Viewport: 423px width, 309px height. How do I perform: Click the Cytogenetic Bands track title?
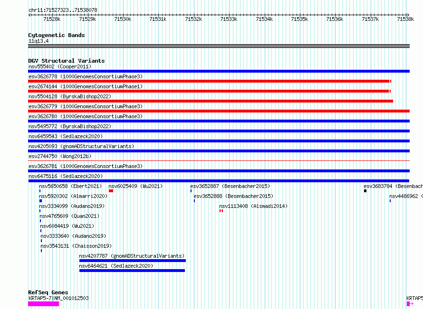(57, 35)
